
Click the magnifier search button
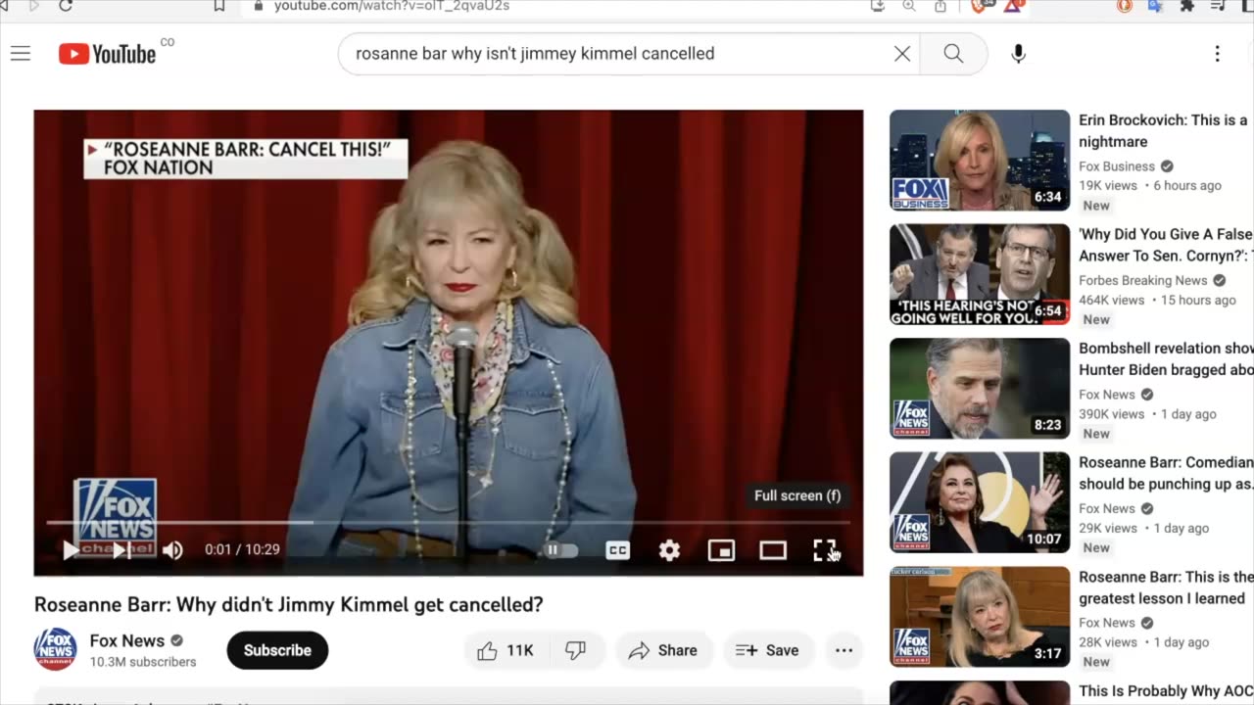(x=953, y=54)
